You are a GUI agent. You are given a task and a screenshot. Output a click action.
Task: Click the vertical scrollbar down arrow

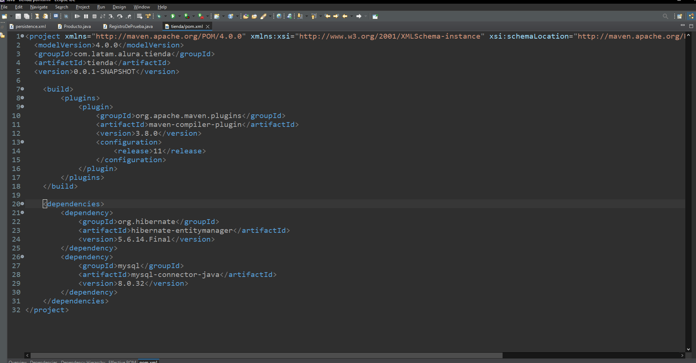[688, 349]
